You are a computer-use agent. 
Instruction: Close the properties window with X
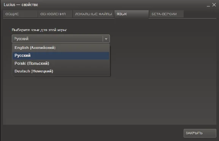(214, 5)
